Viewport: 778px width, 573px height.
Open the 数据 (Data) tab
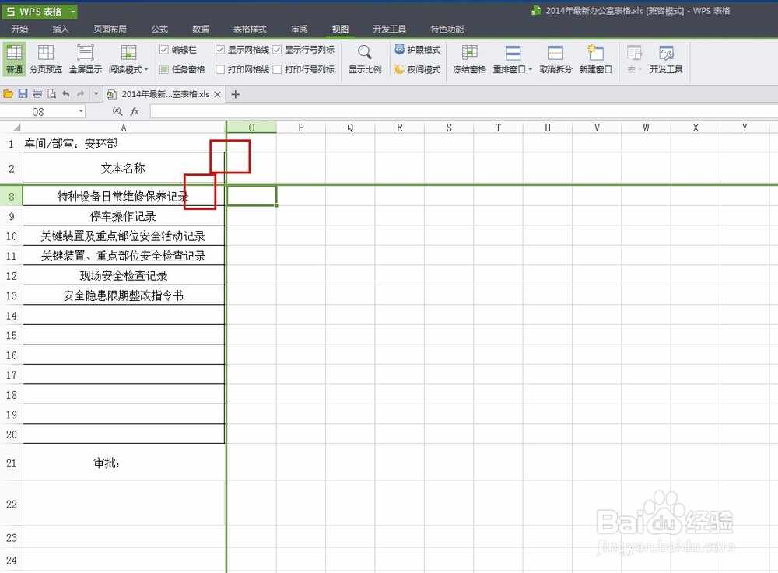point(201,30)
